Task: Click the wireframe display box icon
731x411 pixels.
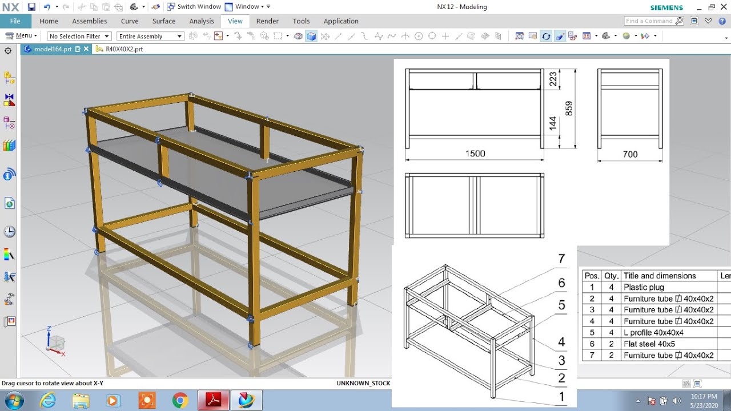Action: [298, 36]
